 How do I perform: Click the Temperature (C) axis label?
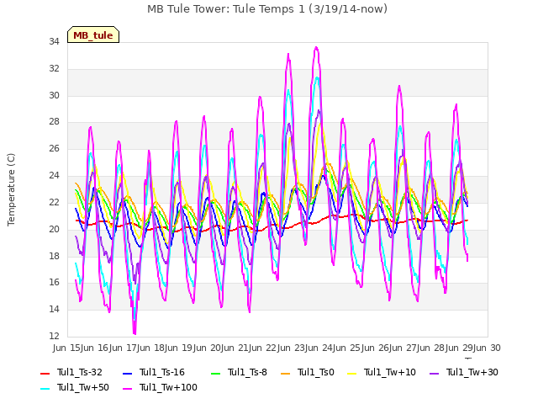click(x=11, y=189)
